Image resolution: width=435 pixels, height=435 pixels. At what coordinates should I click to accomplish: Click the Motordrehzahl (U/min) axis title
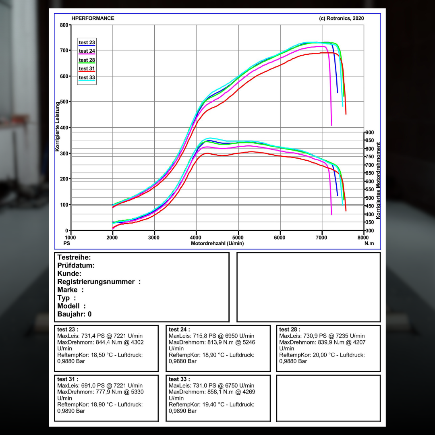tap(217, 243)
